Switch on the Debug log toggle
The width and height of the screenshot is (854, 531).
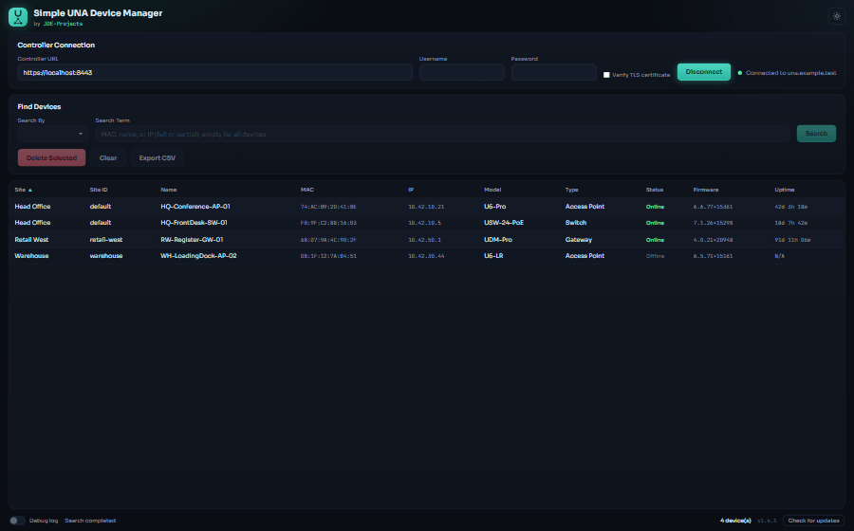(x=17, y=521)
